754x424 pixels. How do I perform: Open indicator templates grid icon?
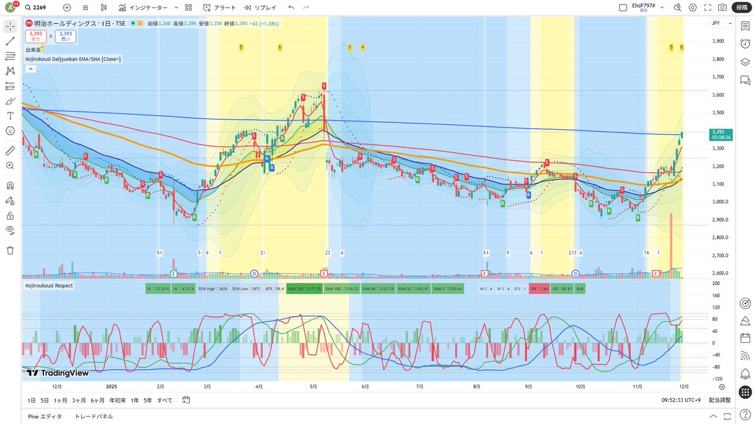[x=188, y=8]
